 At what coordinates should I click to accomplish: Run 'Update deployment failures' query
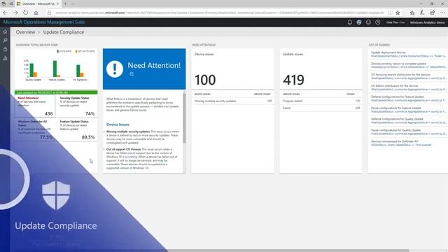tap(408, 55)
